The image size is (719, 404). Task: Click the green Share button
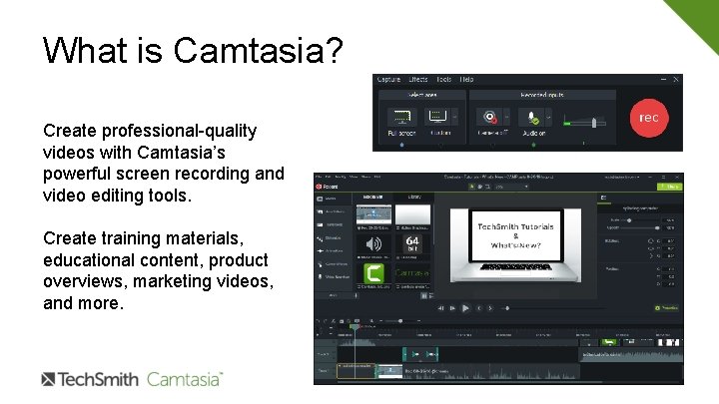670,187
